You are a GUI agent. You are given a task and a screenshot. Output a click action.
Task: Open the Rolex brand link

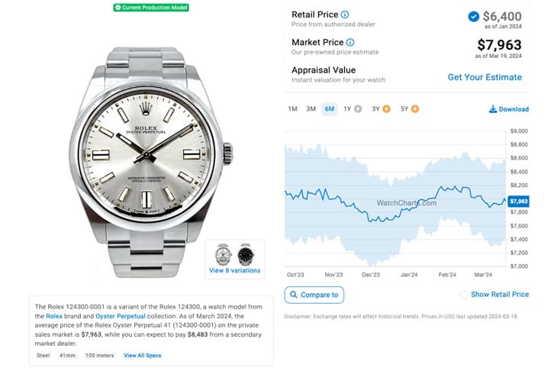click(x=54, y=316)
